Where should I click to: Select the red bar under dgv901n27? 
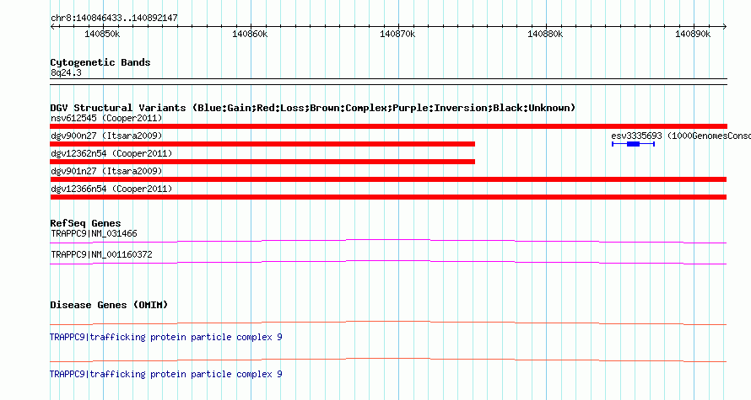(x=388, y=179)
